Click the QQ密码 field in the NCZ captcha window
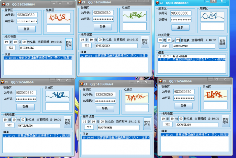The width and height of the screenshot is (236, 158). [x=26, y=99]
